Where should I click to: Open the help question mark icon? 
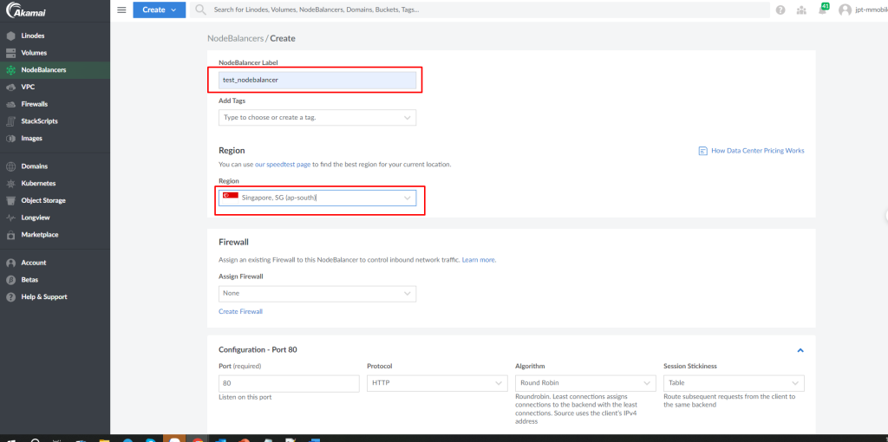(x=780, y=10)
